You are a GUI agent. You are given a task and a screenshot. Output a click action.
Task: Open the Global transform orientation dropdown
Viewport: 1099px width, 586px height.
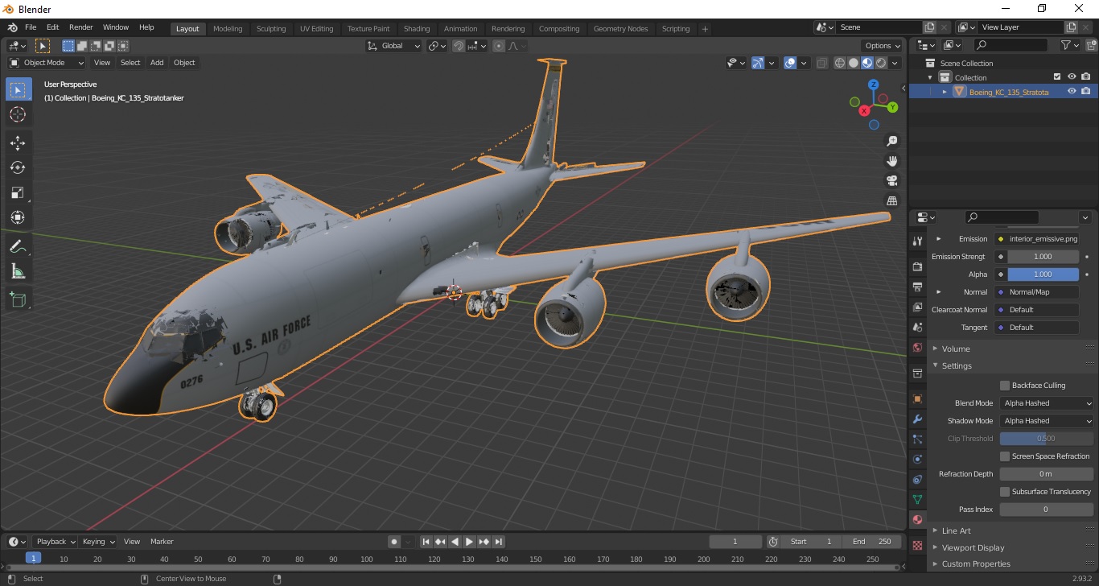(393, 46)
